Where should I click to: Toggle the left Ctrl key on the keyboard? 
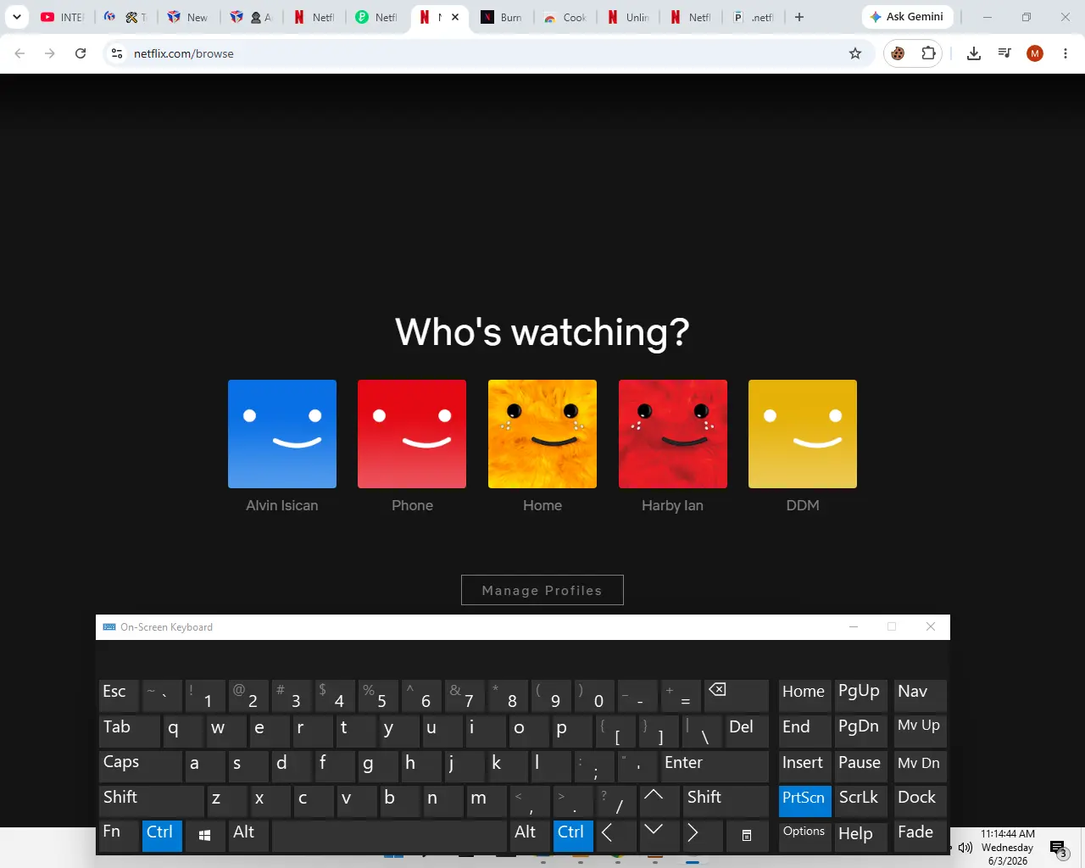tap(162, 834)
